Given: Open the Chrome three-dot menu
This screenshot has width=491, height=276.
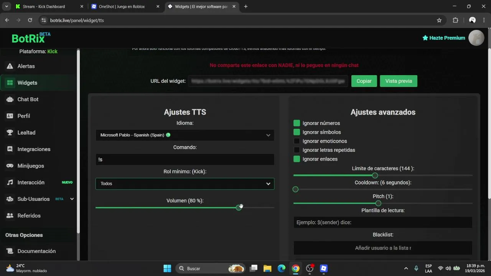Looking at the screenshot, I should pyautogui.click(x=484, y=20).
